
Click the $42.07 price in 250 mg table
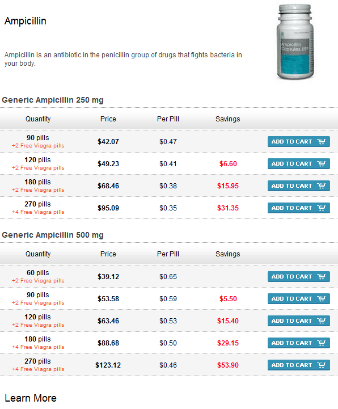coord(108,142)
